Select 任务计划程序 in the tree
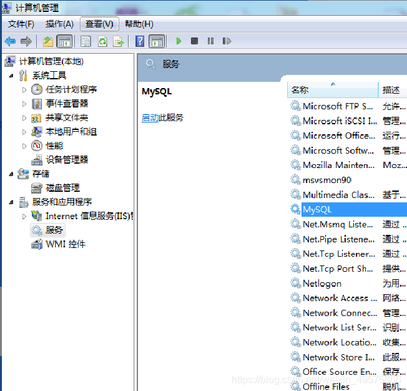Screen dimensions: 407x391 click(71, 90)
